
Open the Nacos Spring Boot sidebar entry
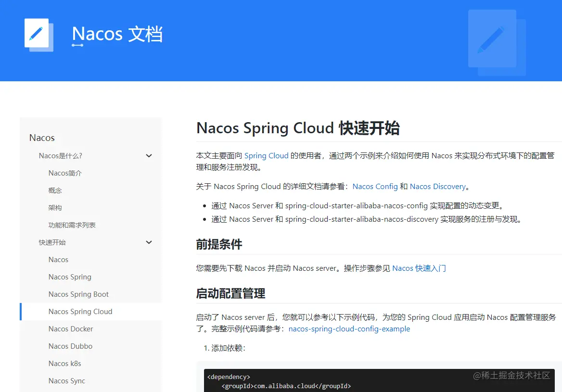(78, 294)
